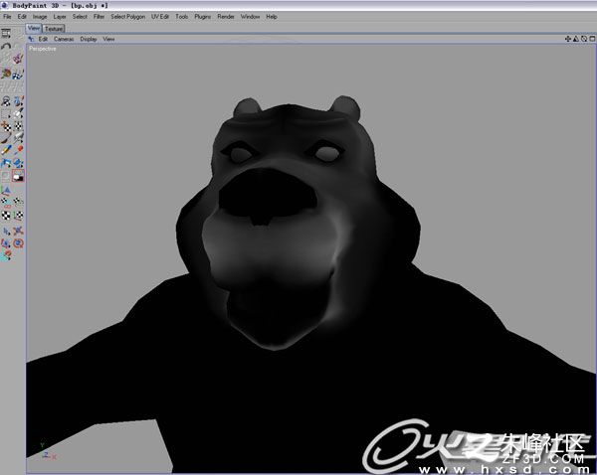Open the viewport Cameras menu
Screen dimensions: 597x475
tap(64, 39)
